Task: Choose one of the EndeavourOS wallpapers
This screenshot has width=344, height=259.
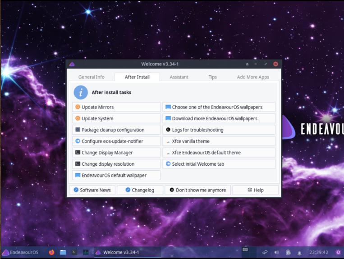Action: point(219,107)
